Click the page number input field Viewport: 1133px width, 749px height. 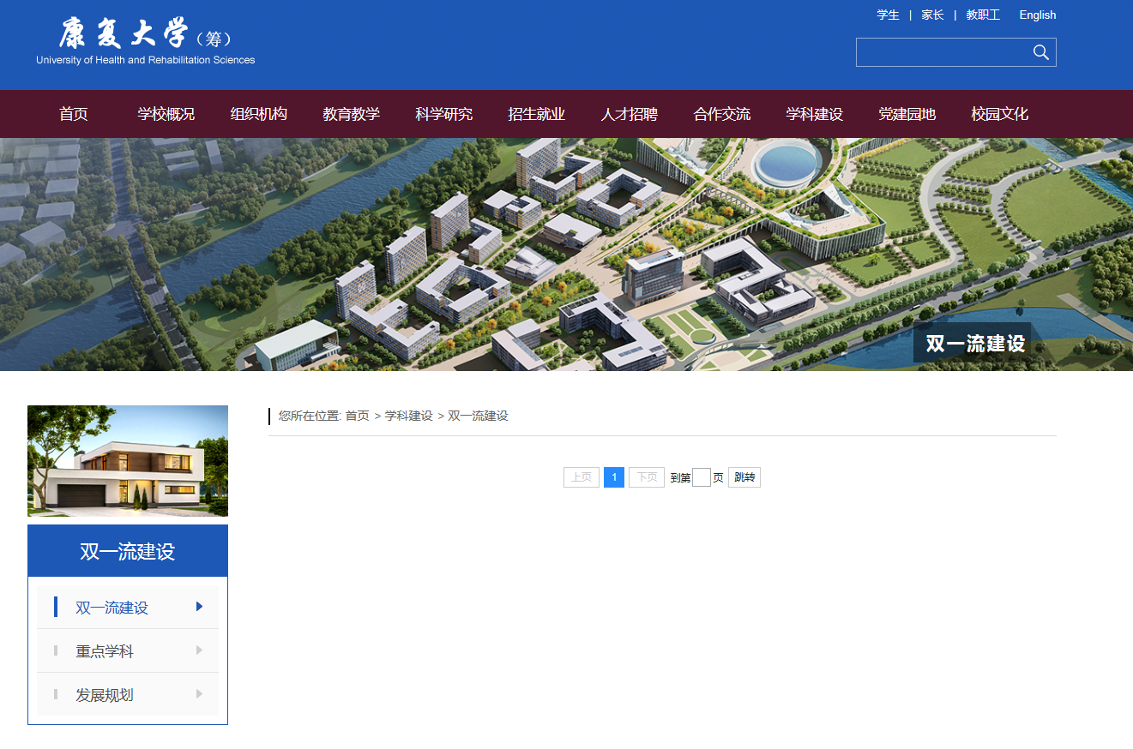[x=701, y=477]
